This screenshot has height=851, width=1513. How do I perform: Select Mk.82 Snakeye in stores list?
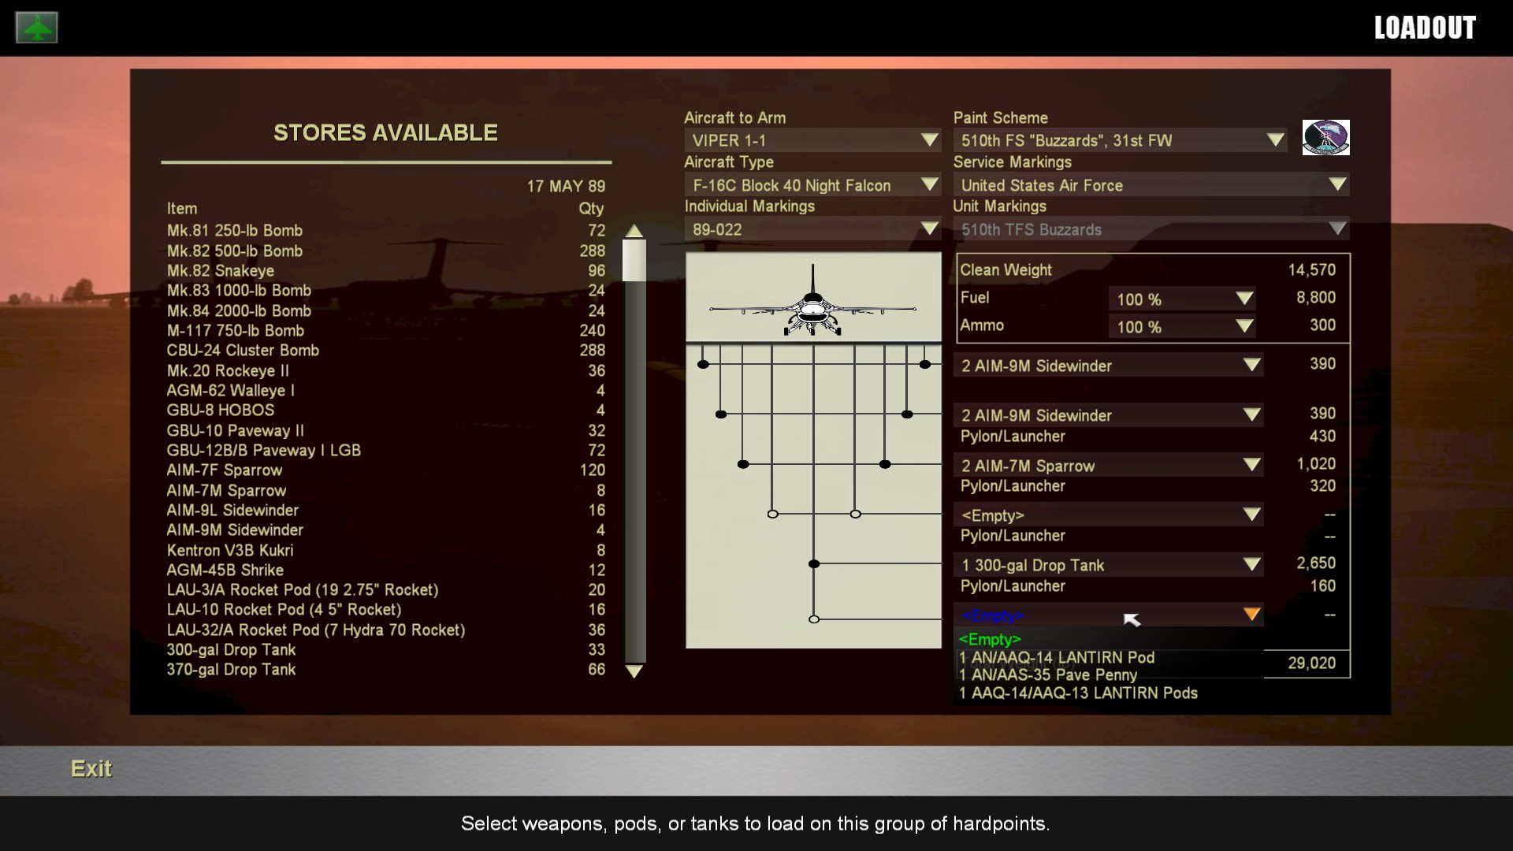[x=386, y=270]
